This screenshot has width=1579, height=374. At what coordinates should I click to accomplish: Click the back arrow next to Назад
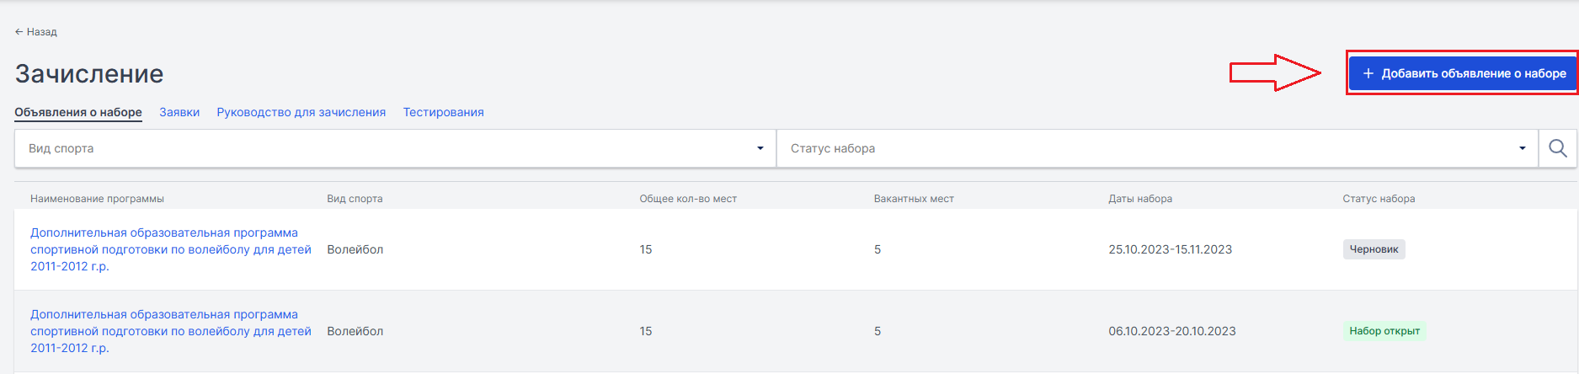pyautogui.click(x=19, y=32)
